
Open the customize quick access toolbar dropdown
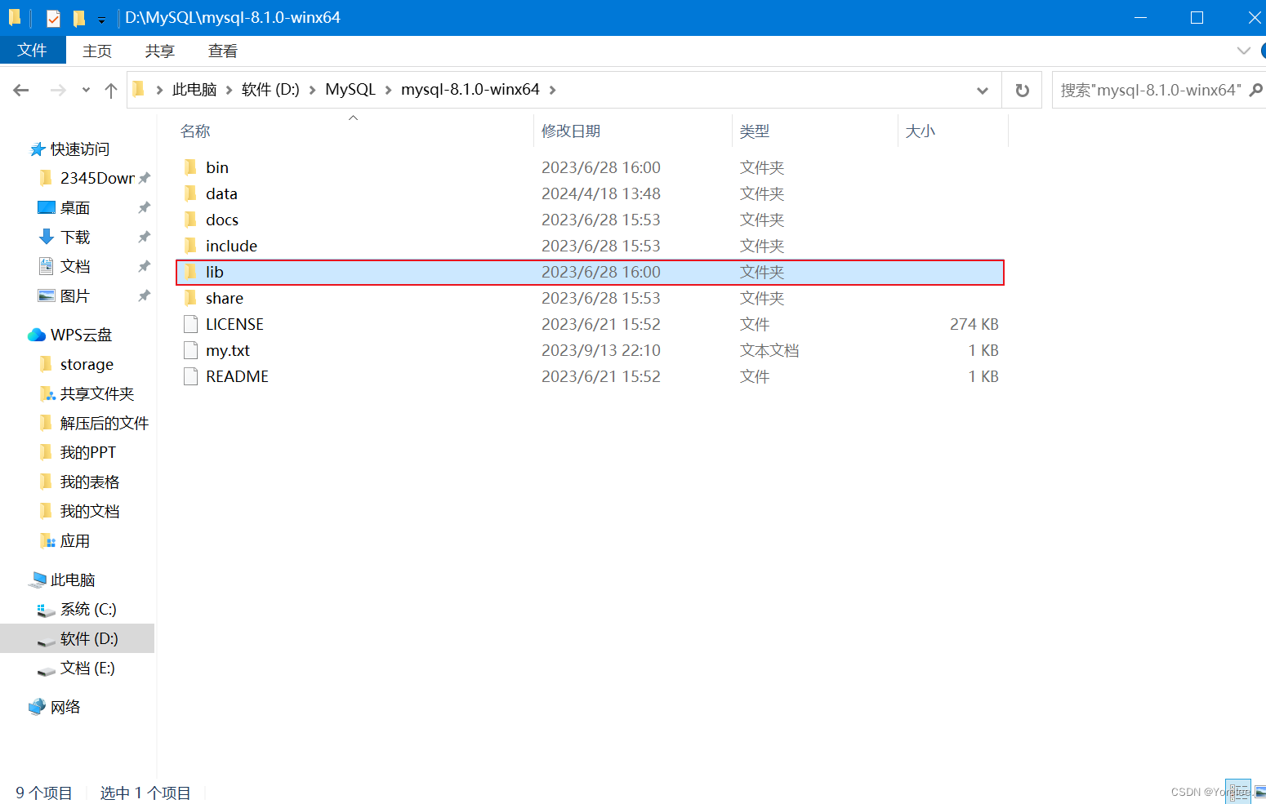point(101,18)
